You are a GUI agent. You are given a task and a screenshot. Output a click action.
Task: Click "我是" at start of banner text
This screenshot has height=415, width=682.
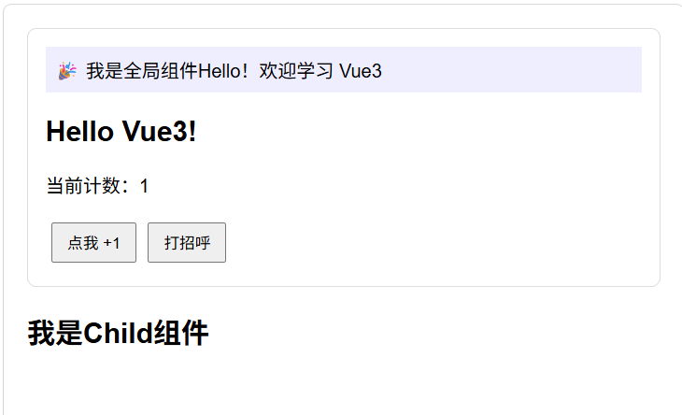coord(105,71)
